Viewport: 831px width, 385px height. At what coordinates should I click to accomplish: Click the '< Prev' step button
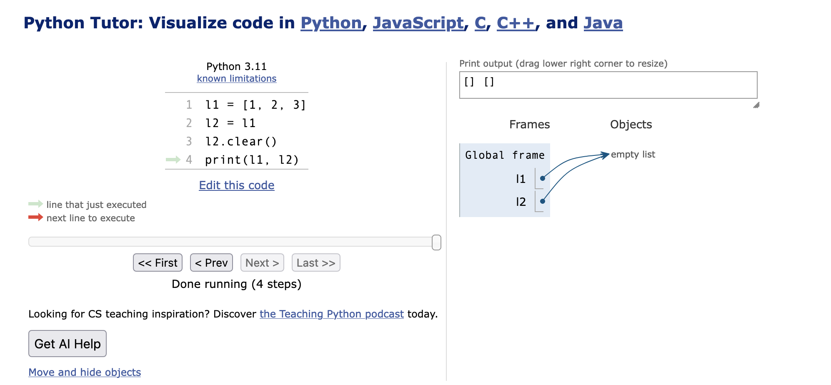coord(211,262)
